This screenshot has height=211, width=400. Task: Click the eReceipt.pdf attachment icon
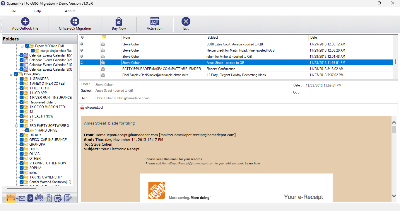(83, 108)
